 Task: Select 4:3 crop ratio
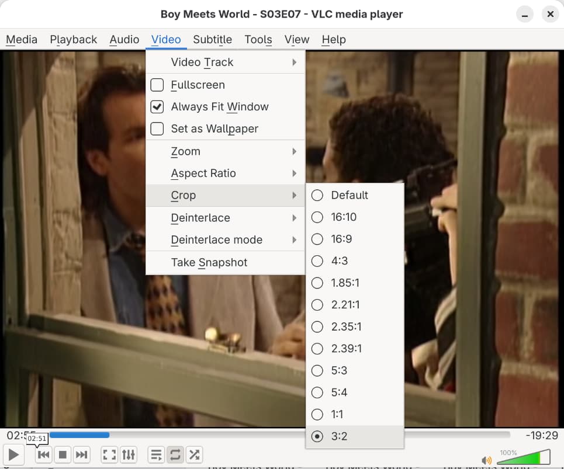(x=355, y=261)
